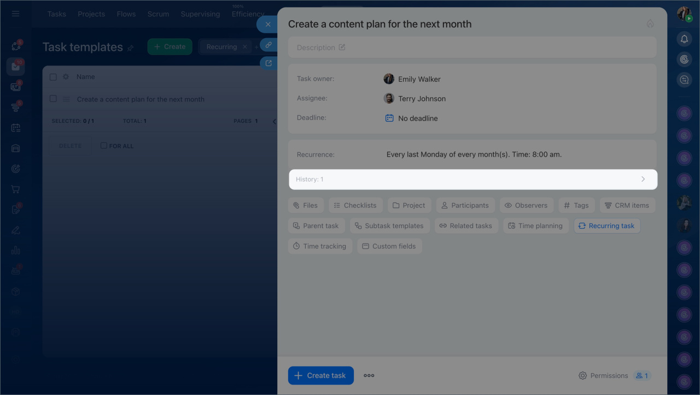Click the calendar icon next to No deadline

coord(389,118)
